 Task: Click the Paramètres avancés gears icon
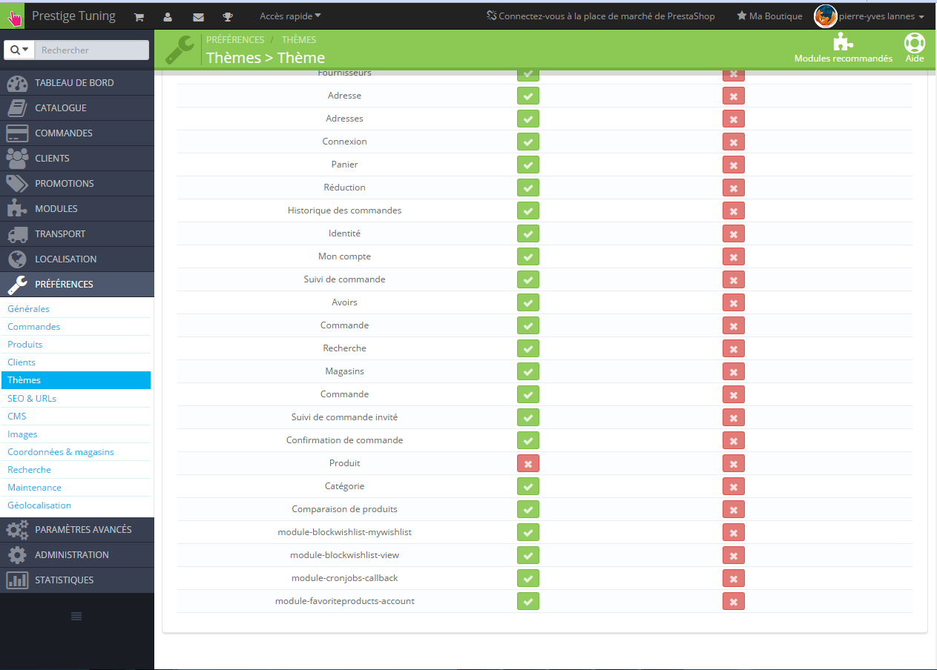click(16, 530)
